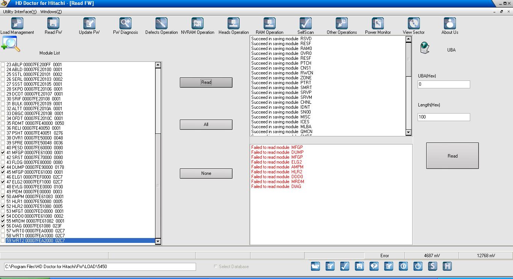Uncheck module 56 DIAG
Image resolution: width=513 pixels, height=279 pixels.
pos(3,226)
